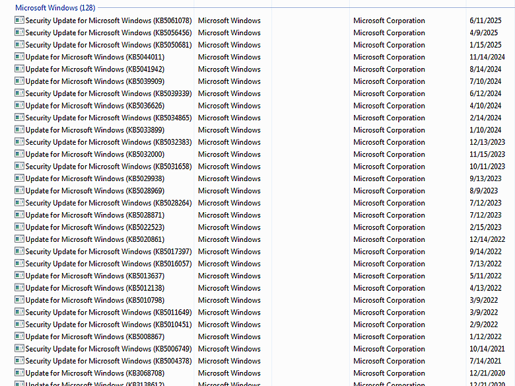This screenshot has width=515, height=386.
Task: Click the update icon next to KB5039909
Action: click(x=19, y=81)
